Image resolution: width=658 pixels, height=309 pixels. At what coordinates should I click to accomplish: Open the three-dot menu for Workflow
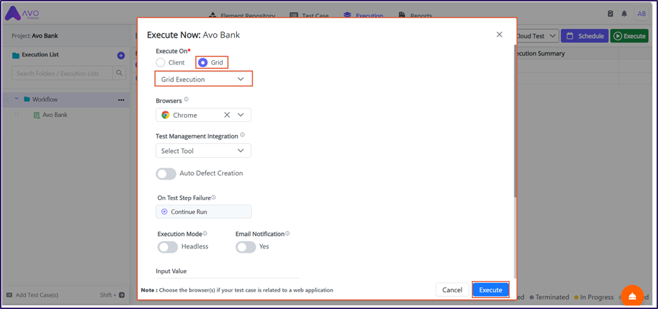[121, 100]
